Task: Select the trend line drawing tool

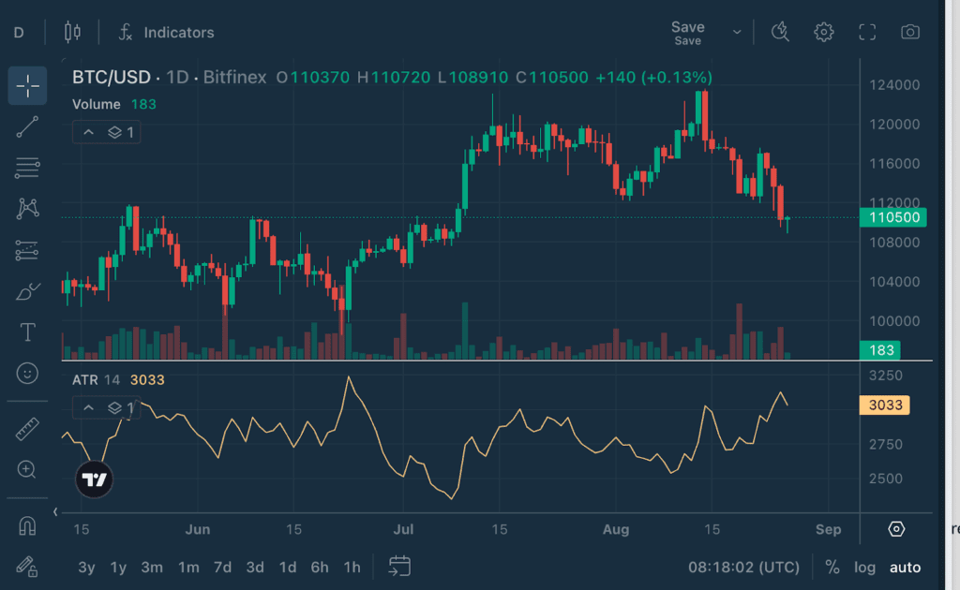Action: coord(28,127)
